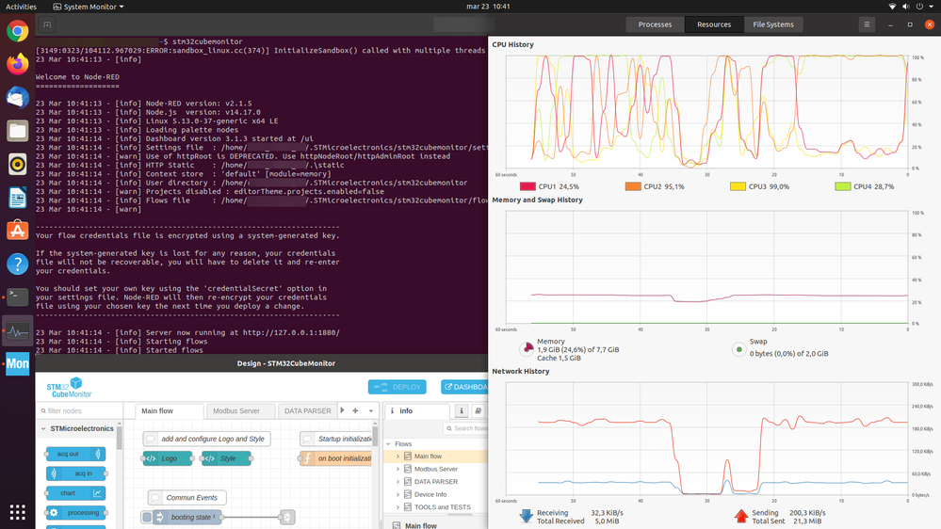Screen dimensions: 941x529
Task: Click the STM32 CubeMonitor logo
Action: (70, 388)
